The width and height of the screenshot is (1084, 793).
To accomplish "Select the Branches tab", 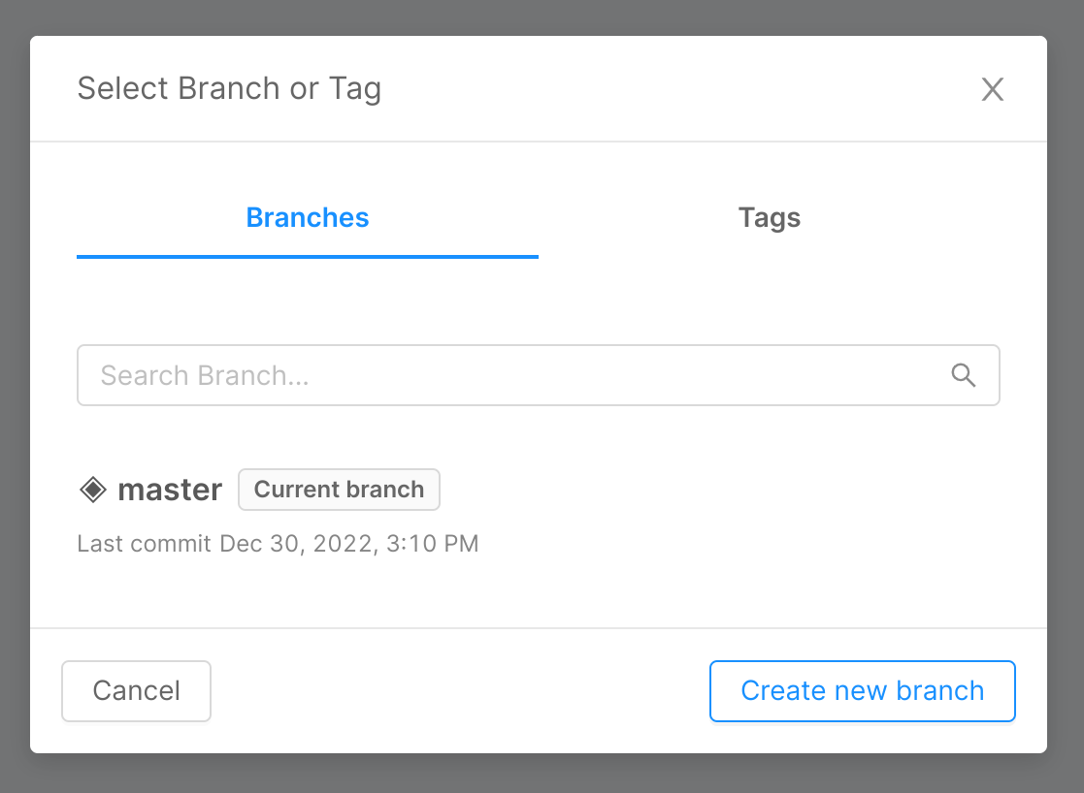I will click(307, 217).
